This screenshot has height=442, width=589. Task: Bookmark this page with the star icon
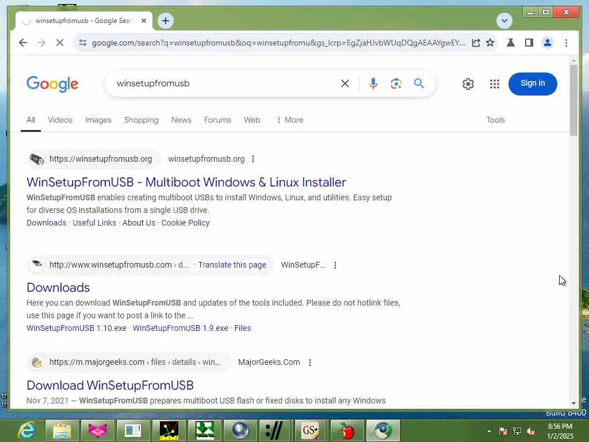[490, 43]
